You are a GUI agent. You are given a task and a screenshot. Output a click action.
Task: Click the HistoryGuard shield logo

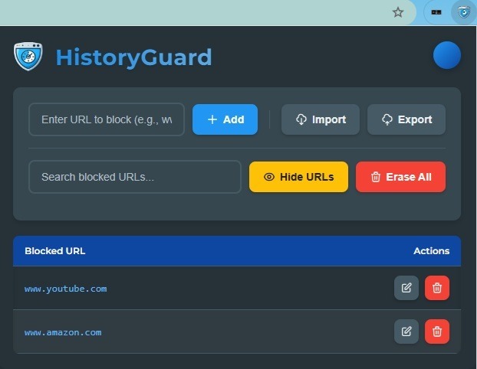coord(28,57)
